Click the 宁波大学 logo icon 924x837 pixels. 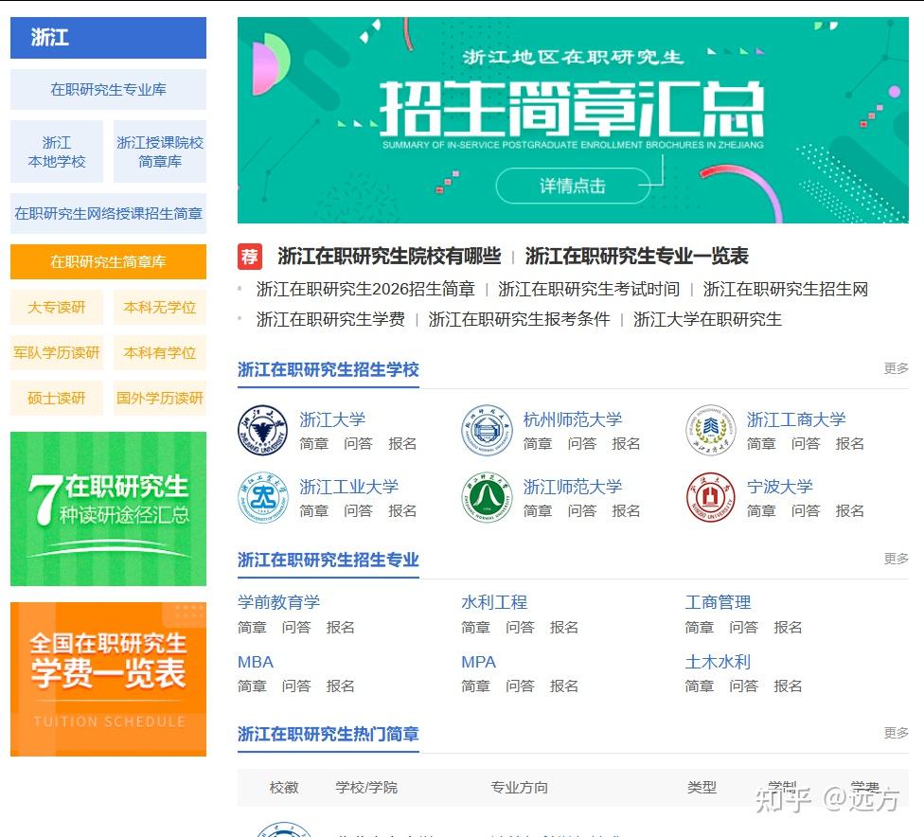click(711, 497)
